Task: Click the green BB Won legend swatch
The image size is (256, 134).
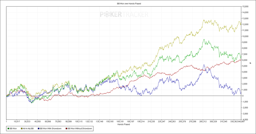Action: (x=8, y=129)
